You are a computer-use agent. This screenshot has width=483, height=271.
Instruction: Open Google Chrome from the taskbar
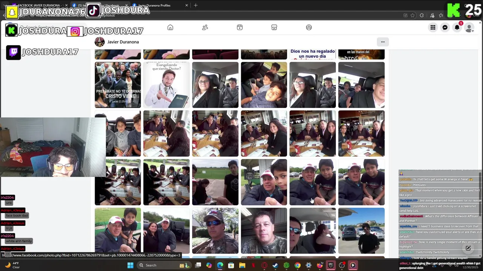pos(297,265)
